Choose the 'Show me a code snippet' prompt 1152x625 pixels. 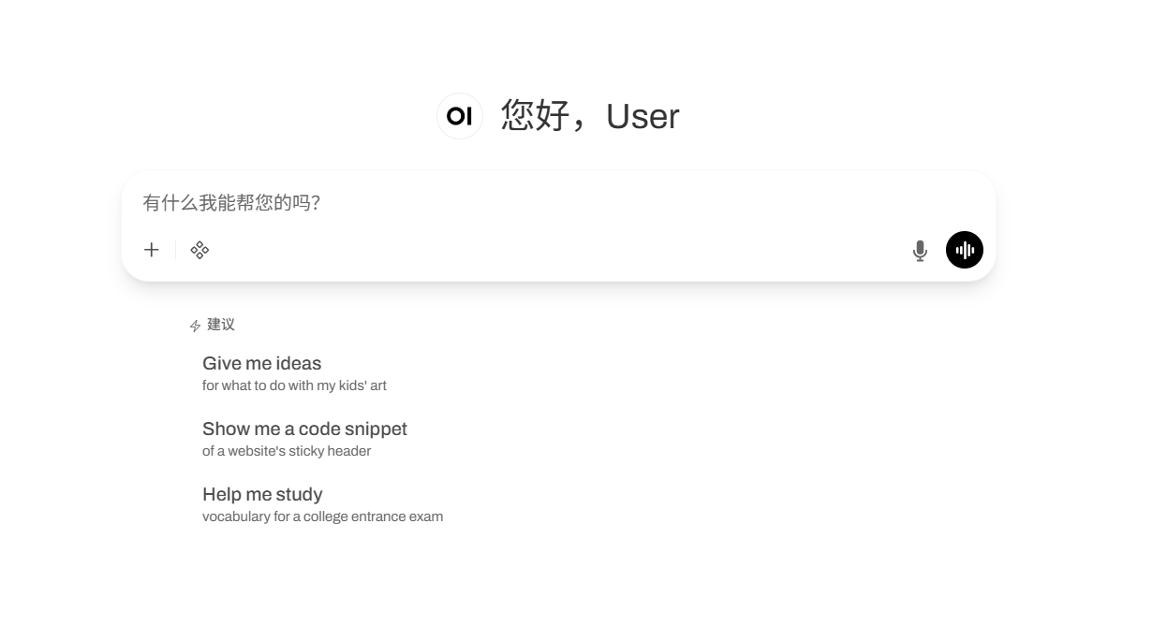(x=304, y=429)
